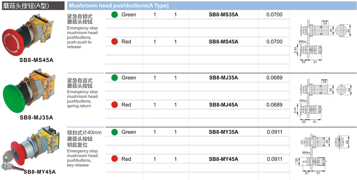
Task: Click the red dot in the SB8-MJ45A row
Action: coord(114,105)
